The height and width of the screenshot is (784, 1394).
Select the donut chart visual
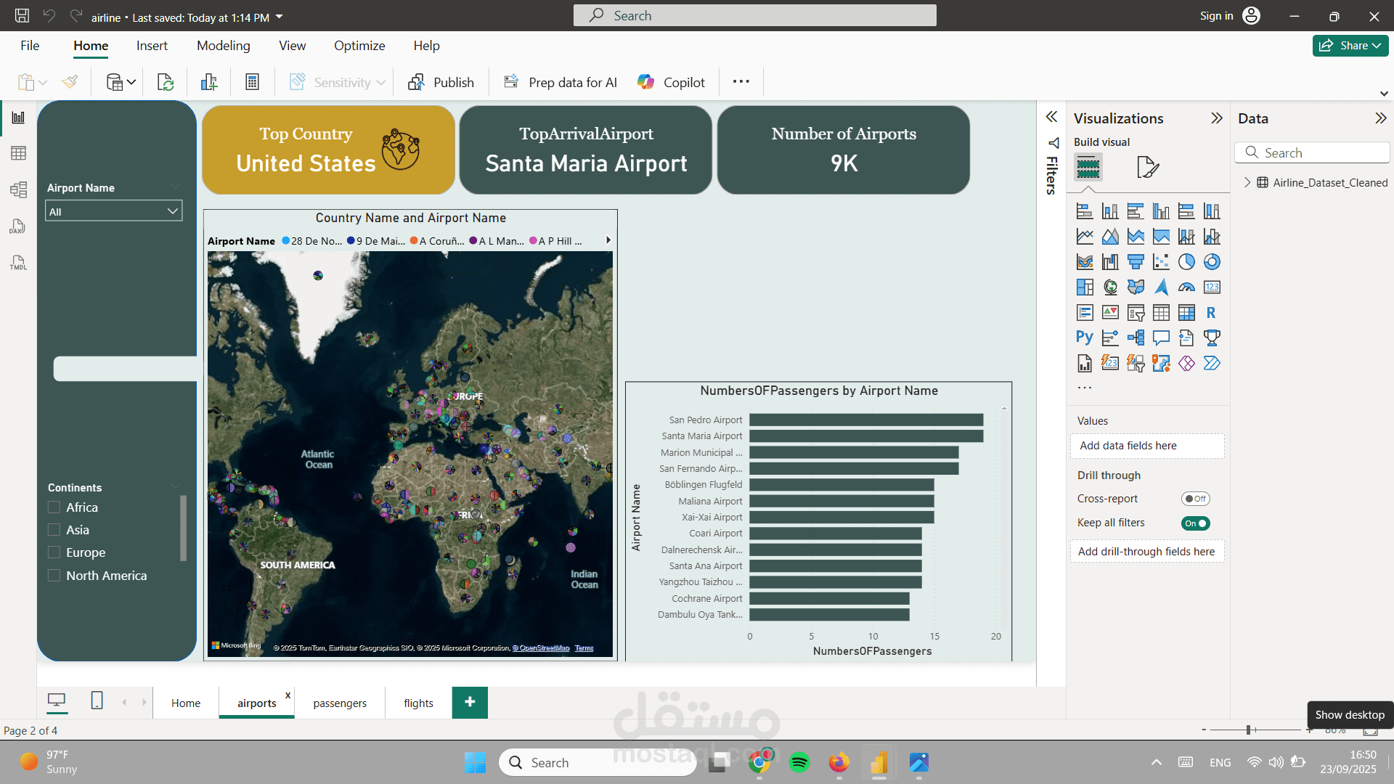pyautogui.click(x=1212, y=261)
